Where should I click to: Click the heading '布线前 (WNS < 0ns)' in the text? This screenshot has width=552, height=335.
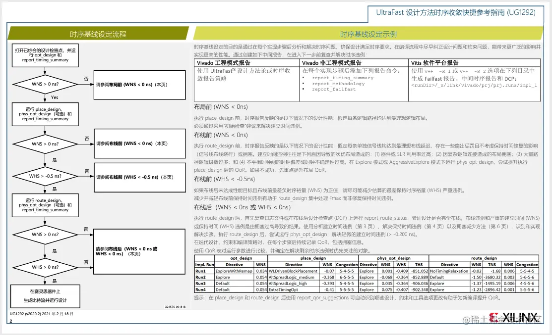coord(221,135)
